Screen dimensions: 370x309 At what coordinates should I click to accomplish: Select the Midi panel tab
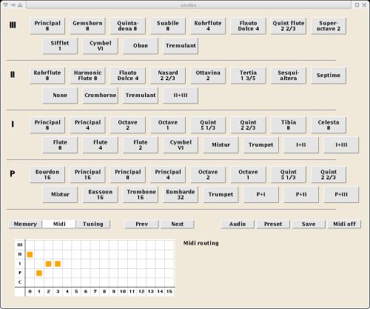[x=59, y=225]
